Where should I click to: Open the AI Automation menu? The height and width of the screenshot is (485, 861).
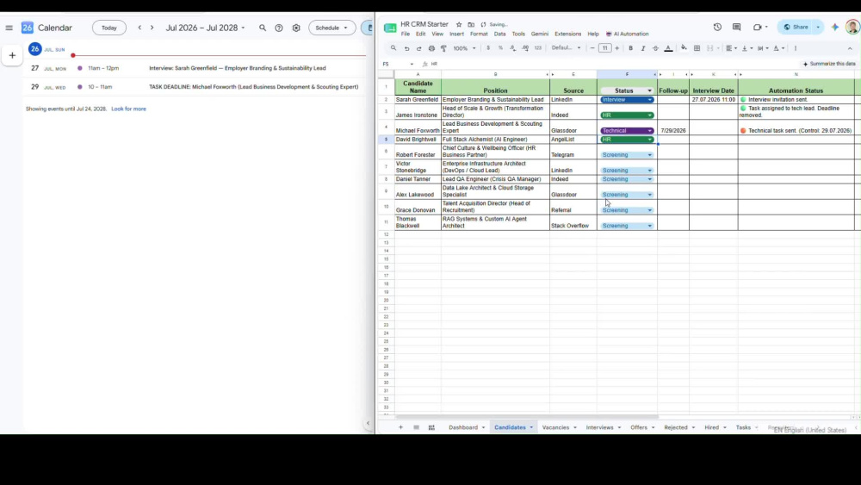pyautogui.click(x=627, y=34)
